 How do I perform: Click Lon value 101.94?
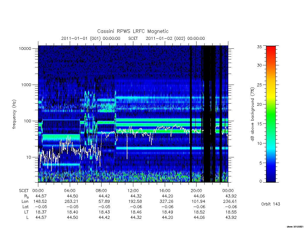(x=198, y=202)
